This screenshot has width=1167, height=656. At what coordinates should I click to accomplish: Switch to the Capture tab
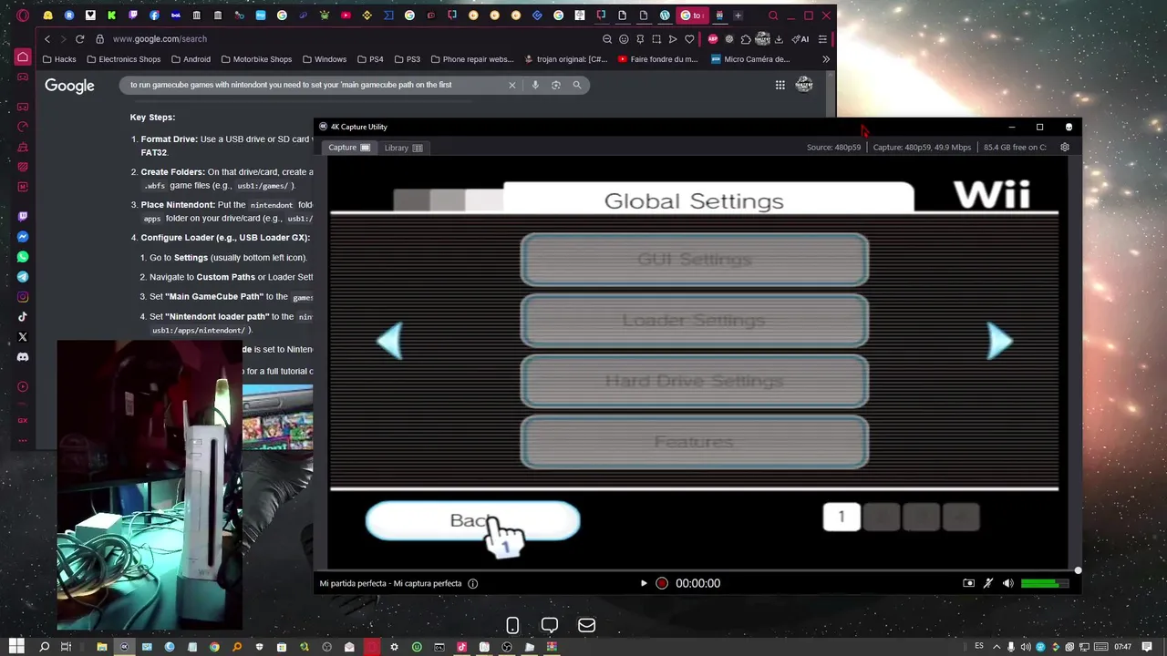point(349,148)
